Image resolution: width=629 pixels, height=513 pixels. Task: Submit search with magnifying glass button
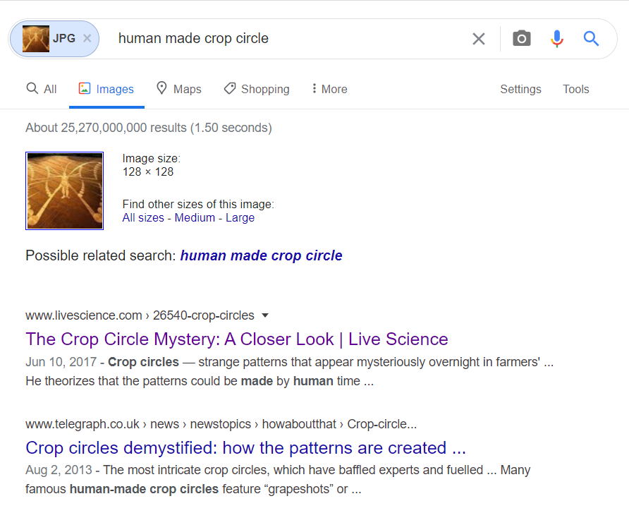(x=591, y=39)
